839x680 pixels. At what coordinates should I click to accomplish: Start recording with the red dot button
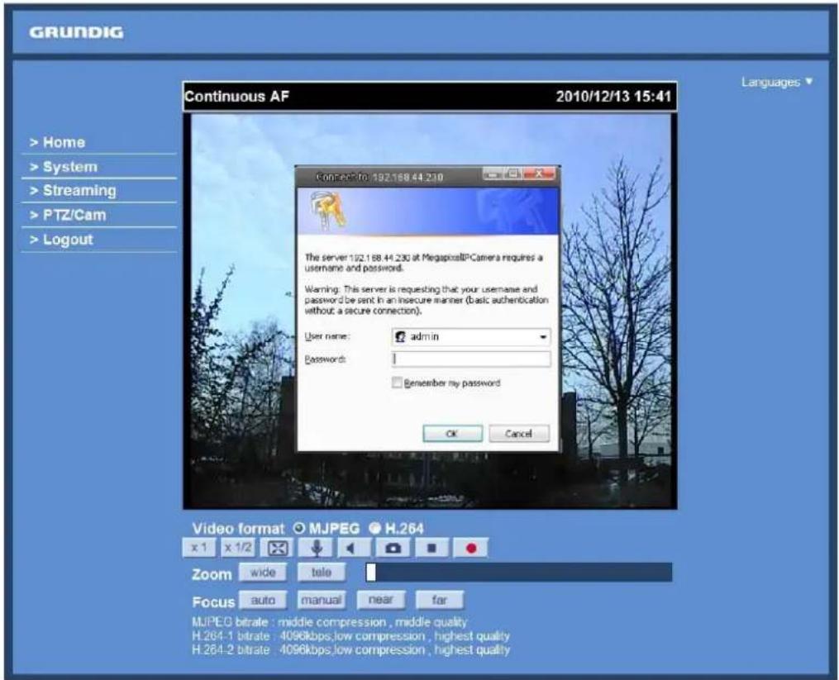(x=471, y=548)
